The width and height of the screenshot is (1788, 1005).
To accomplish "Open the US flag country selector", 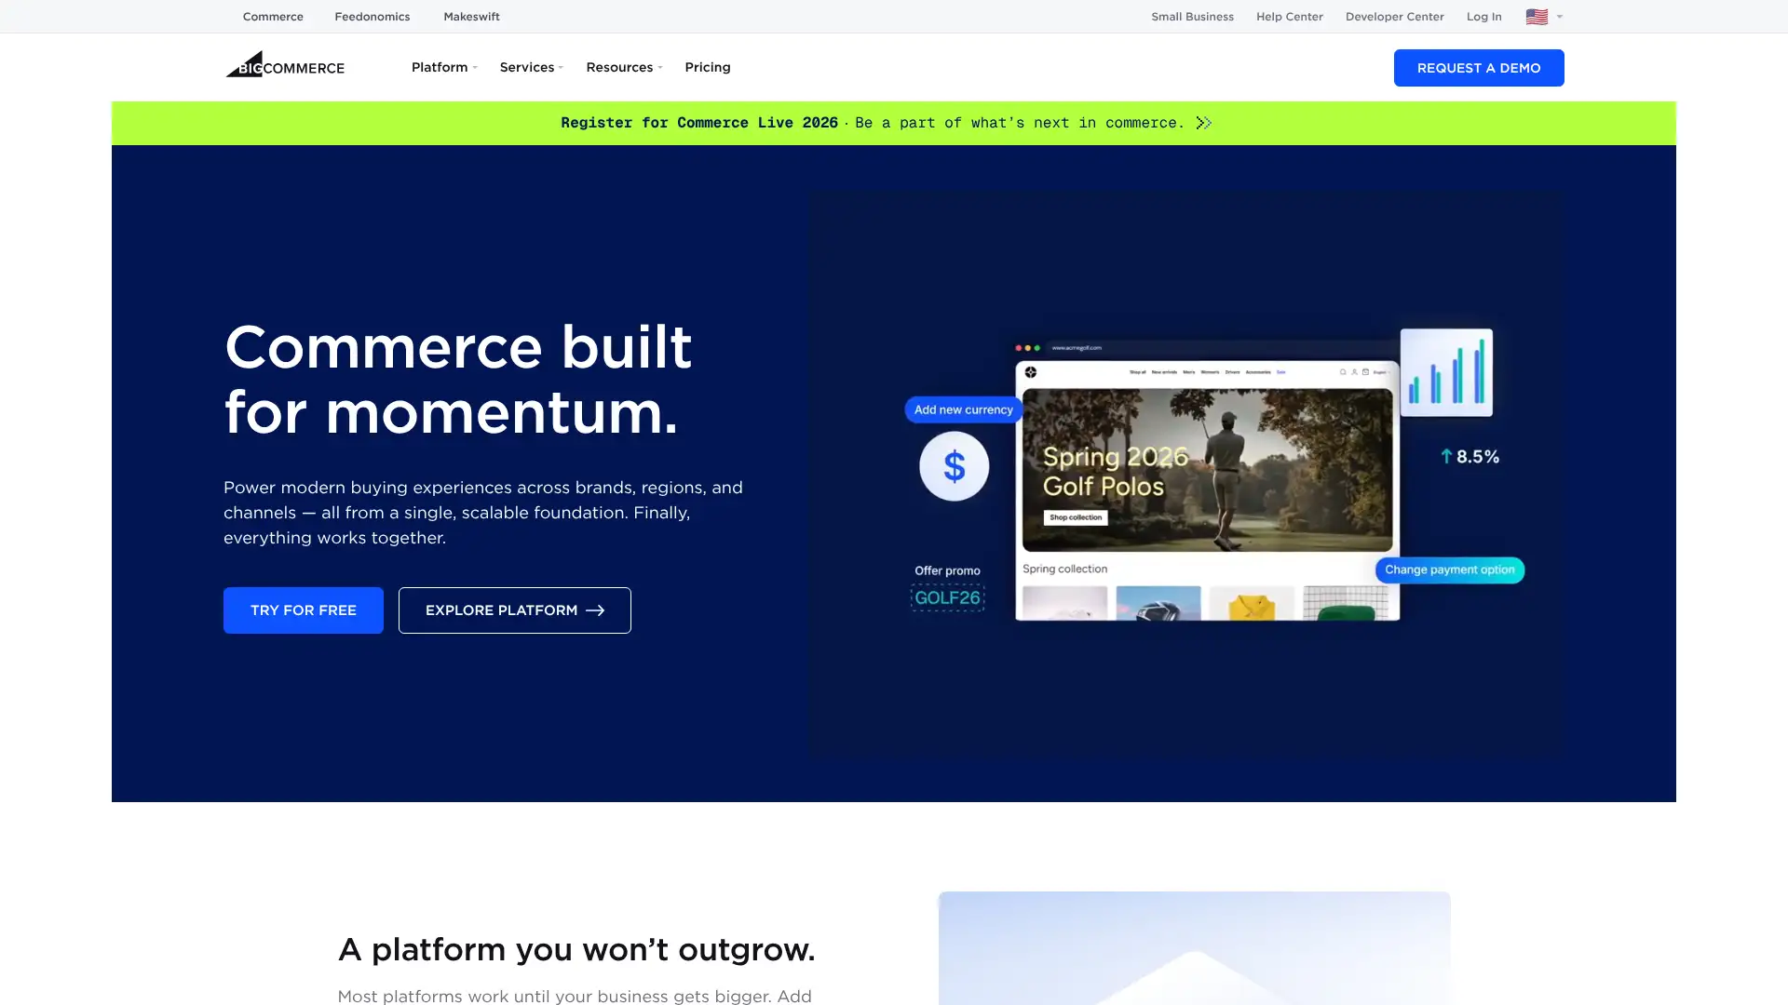I will pos(1544,17).
